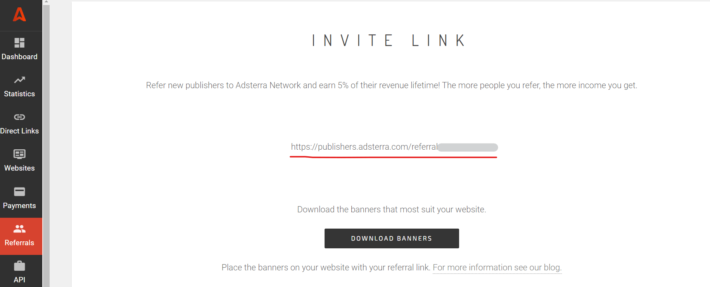The height and width of the screenshot is (287, 710).
Task: Open the Statistics trending-chart icon
Action: point(19,80)
